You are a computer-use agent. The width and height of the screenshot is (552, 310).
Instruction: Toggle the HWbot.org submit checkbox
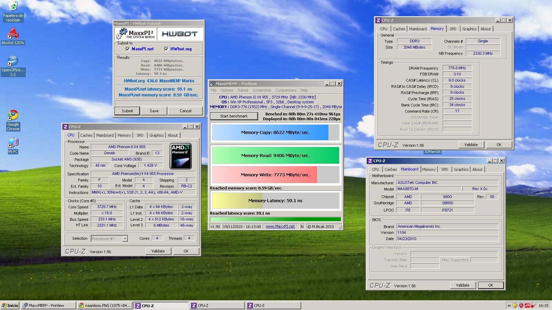[166, 49]
